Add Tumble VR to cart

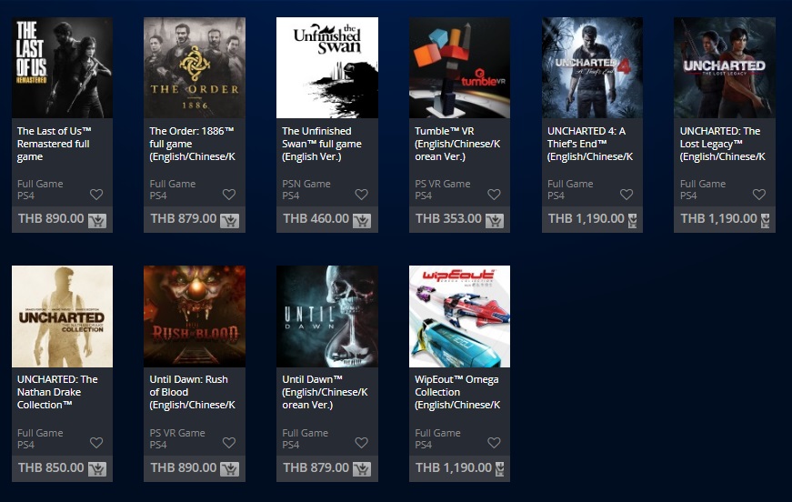click(495, 221)
